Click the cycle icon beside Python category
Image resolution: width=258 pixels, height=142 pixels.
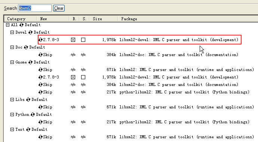tap(33, 114)
